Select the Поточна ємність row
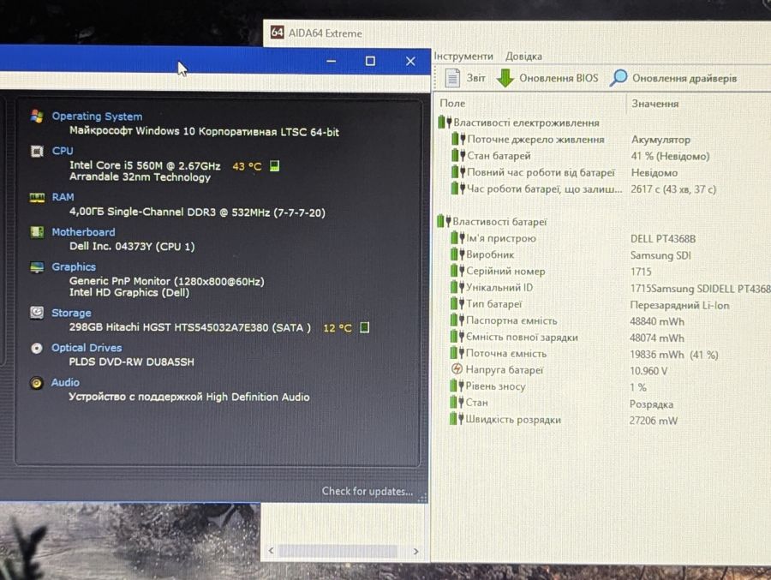771x580 pixels. pyautogui.click(x=610, y=354)
